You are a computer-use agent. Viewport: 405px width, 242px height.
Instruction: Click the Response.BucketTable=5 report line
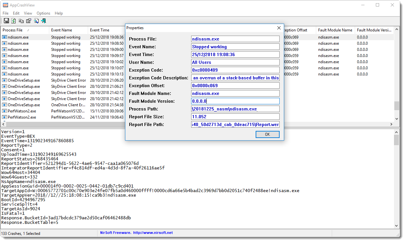[30, 223]
